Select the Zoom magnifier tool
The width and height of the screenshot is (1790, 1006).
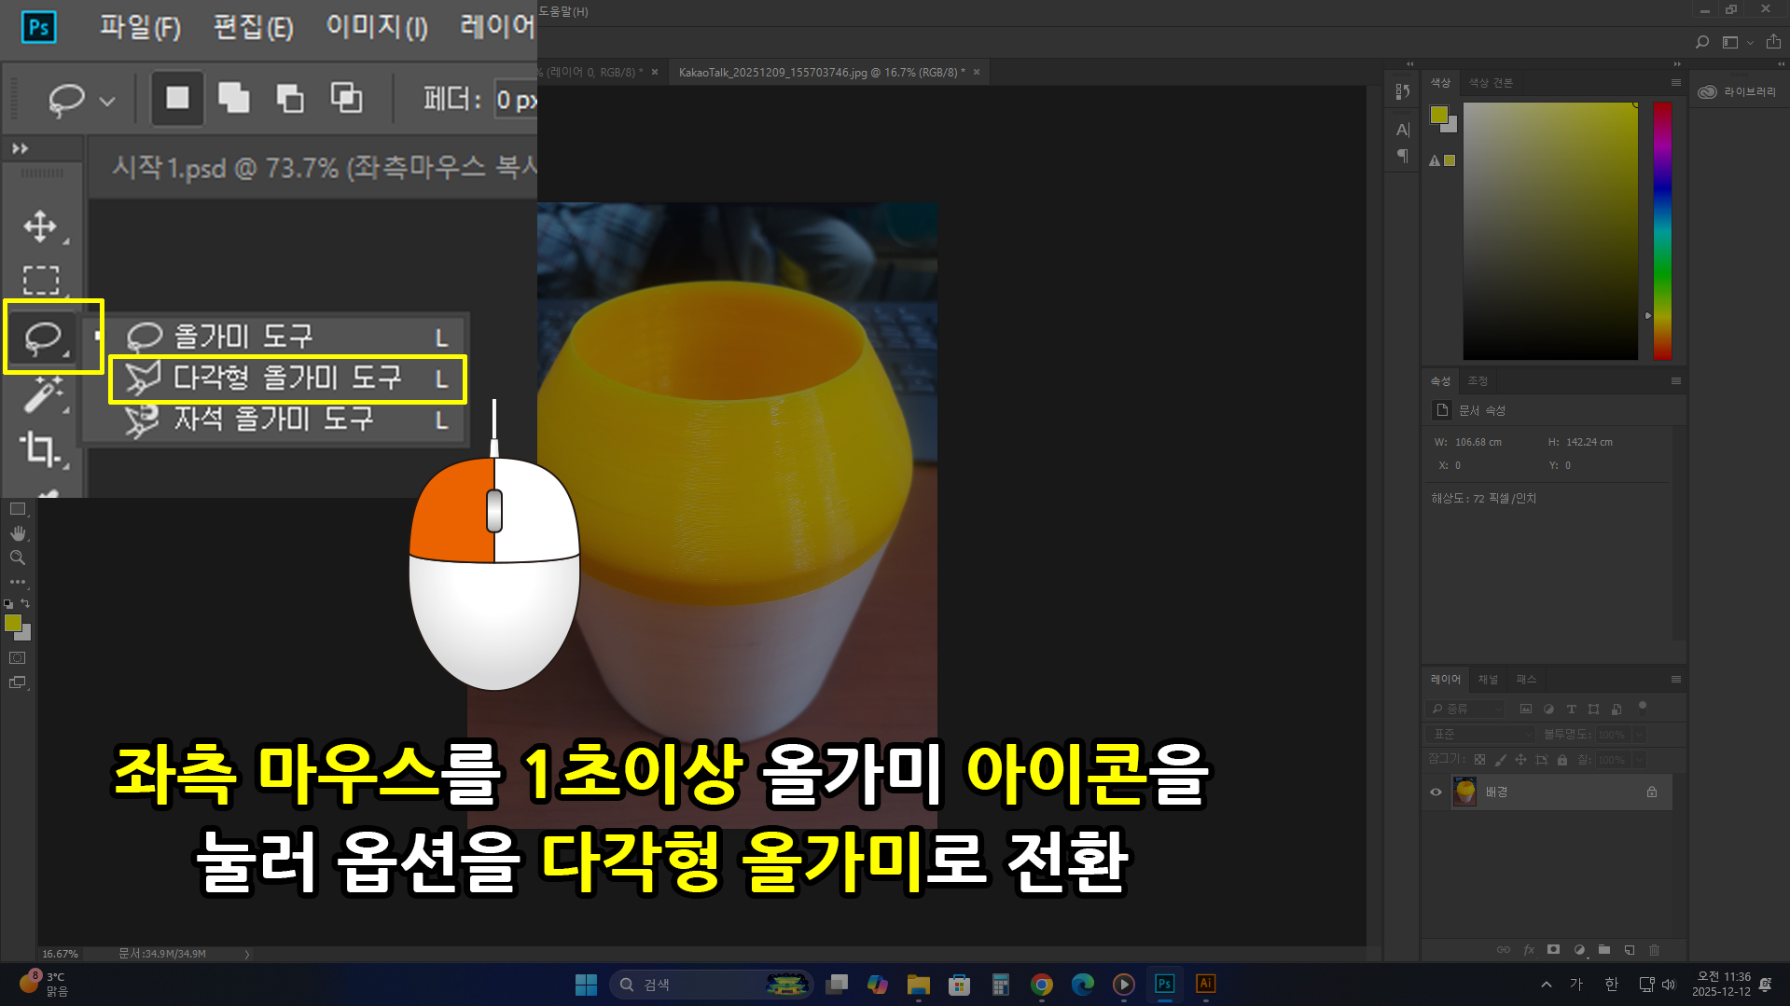pos(18,558)
